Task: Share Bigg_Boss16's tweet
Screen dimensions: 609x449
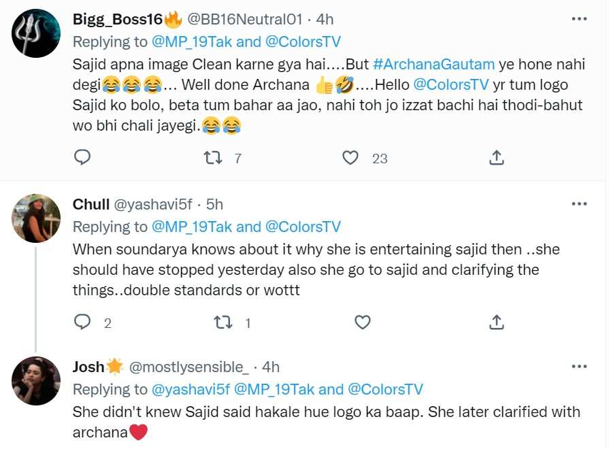Action: point(497,158)
